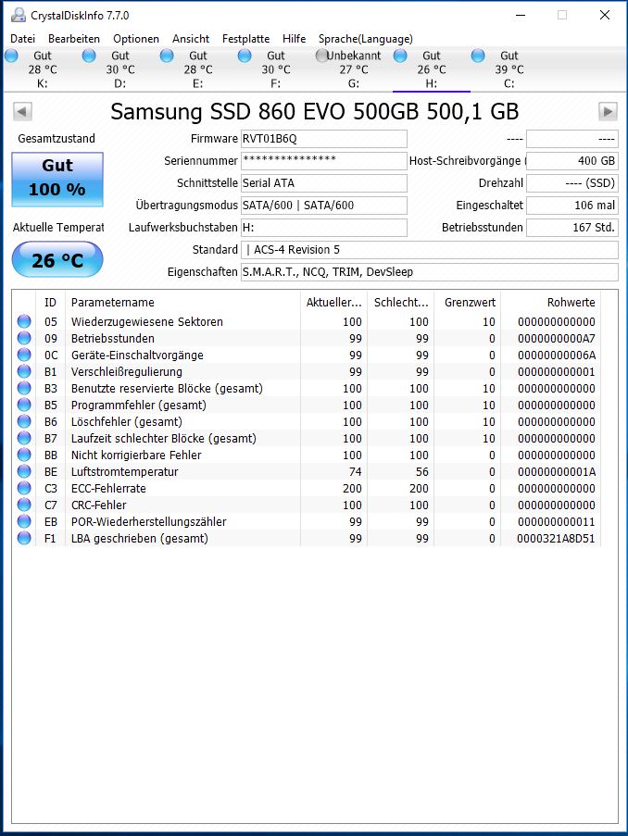Click the Host-Schreibvorgänge value 400 GB

572,161
